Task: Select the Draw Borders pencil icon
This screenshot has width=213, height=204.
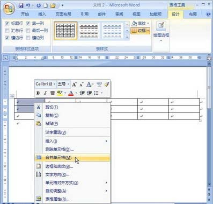Action: click(x=161, y=26)
